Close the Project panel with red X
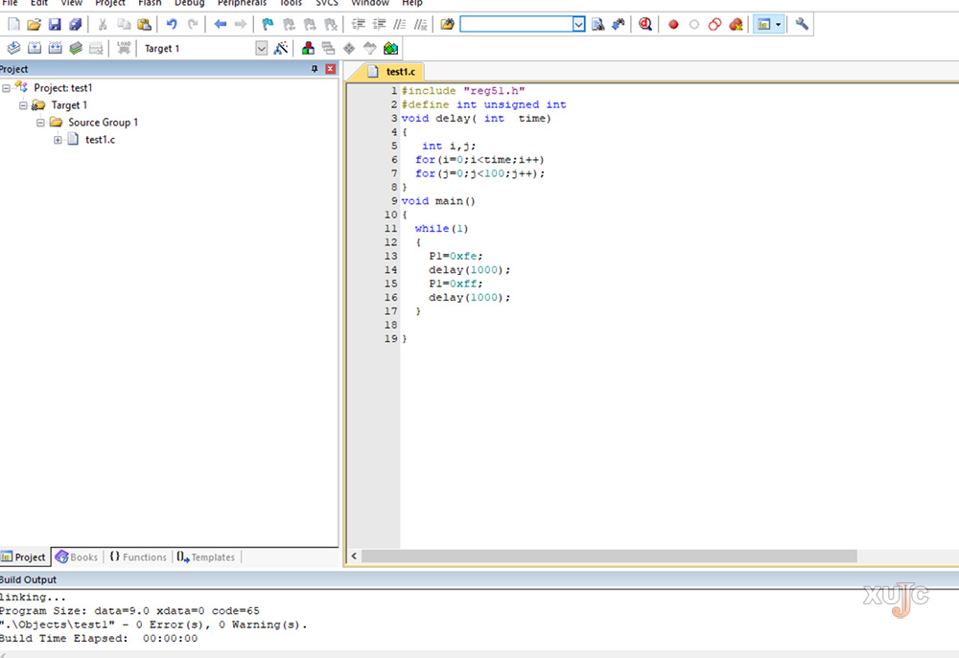Image resolution: width=959 pixels, height=658 pixels. coord(331,69)
